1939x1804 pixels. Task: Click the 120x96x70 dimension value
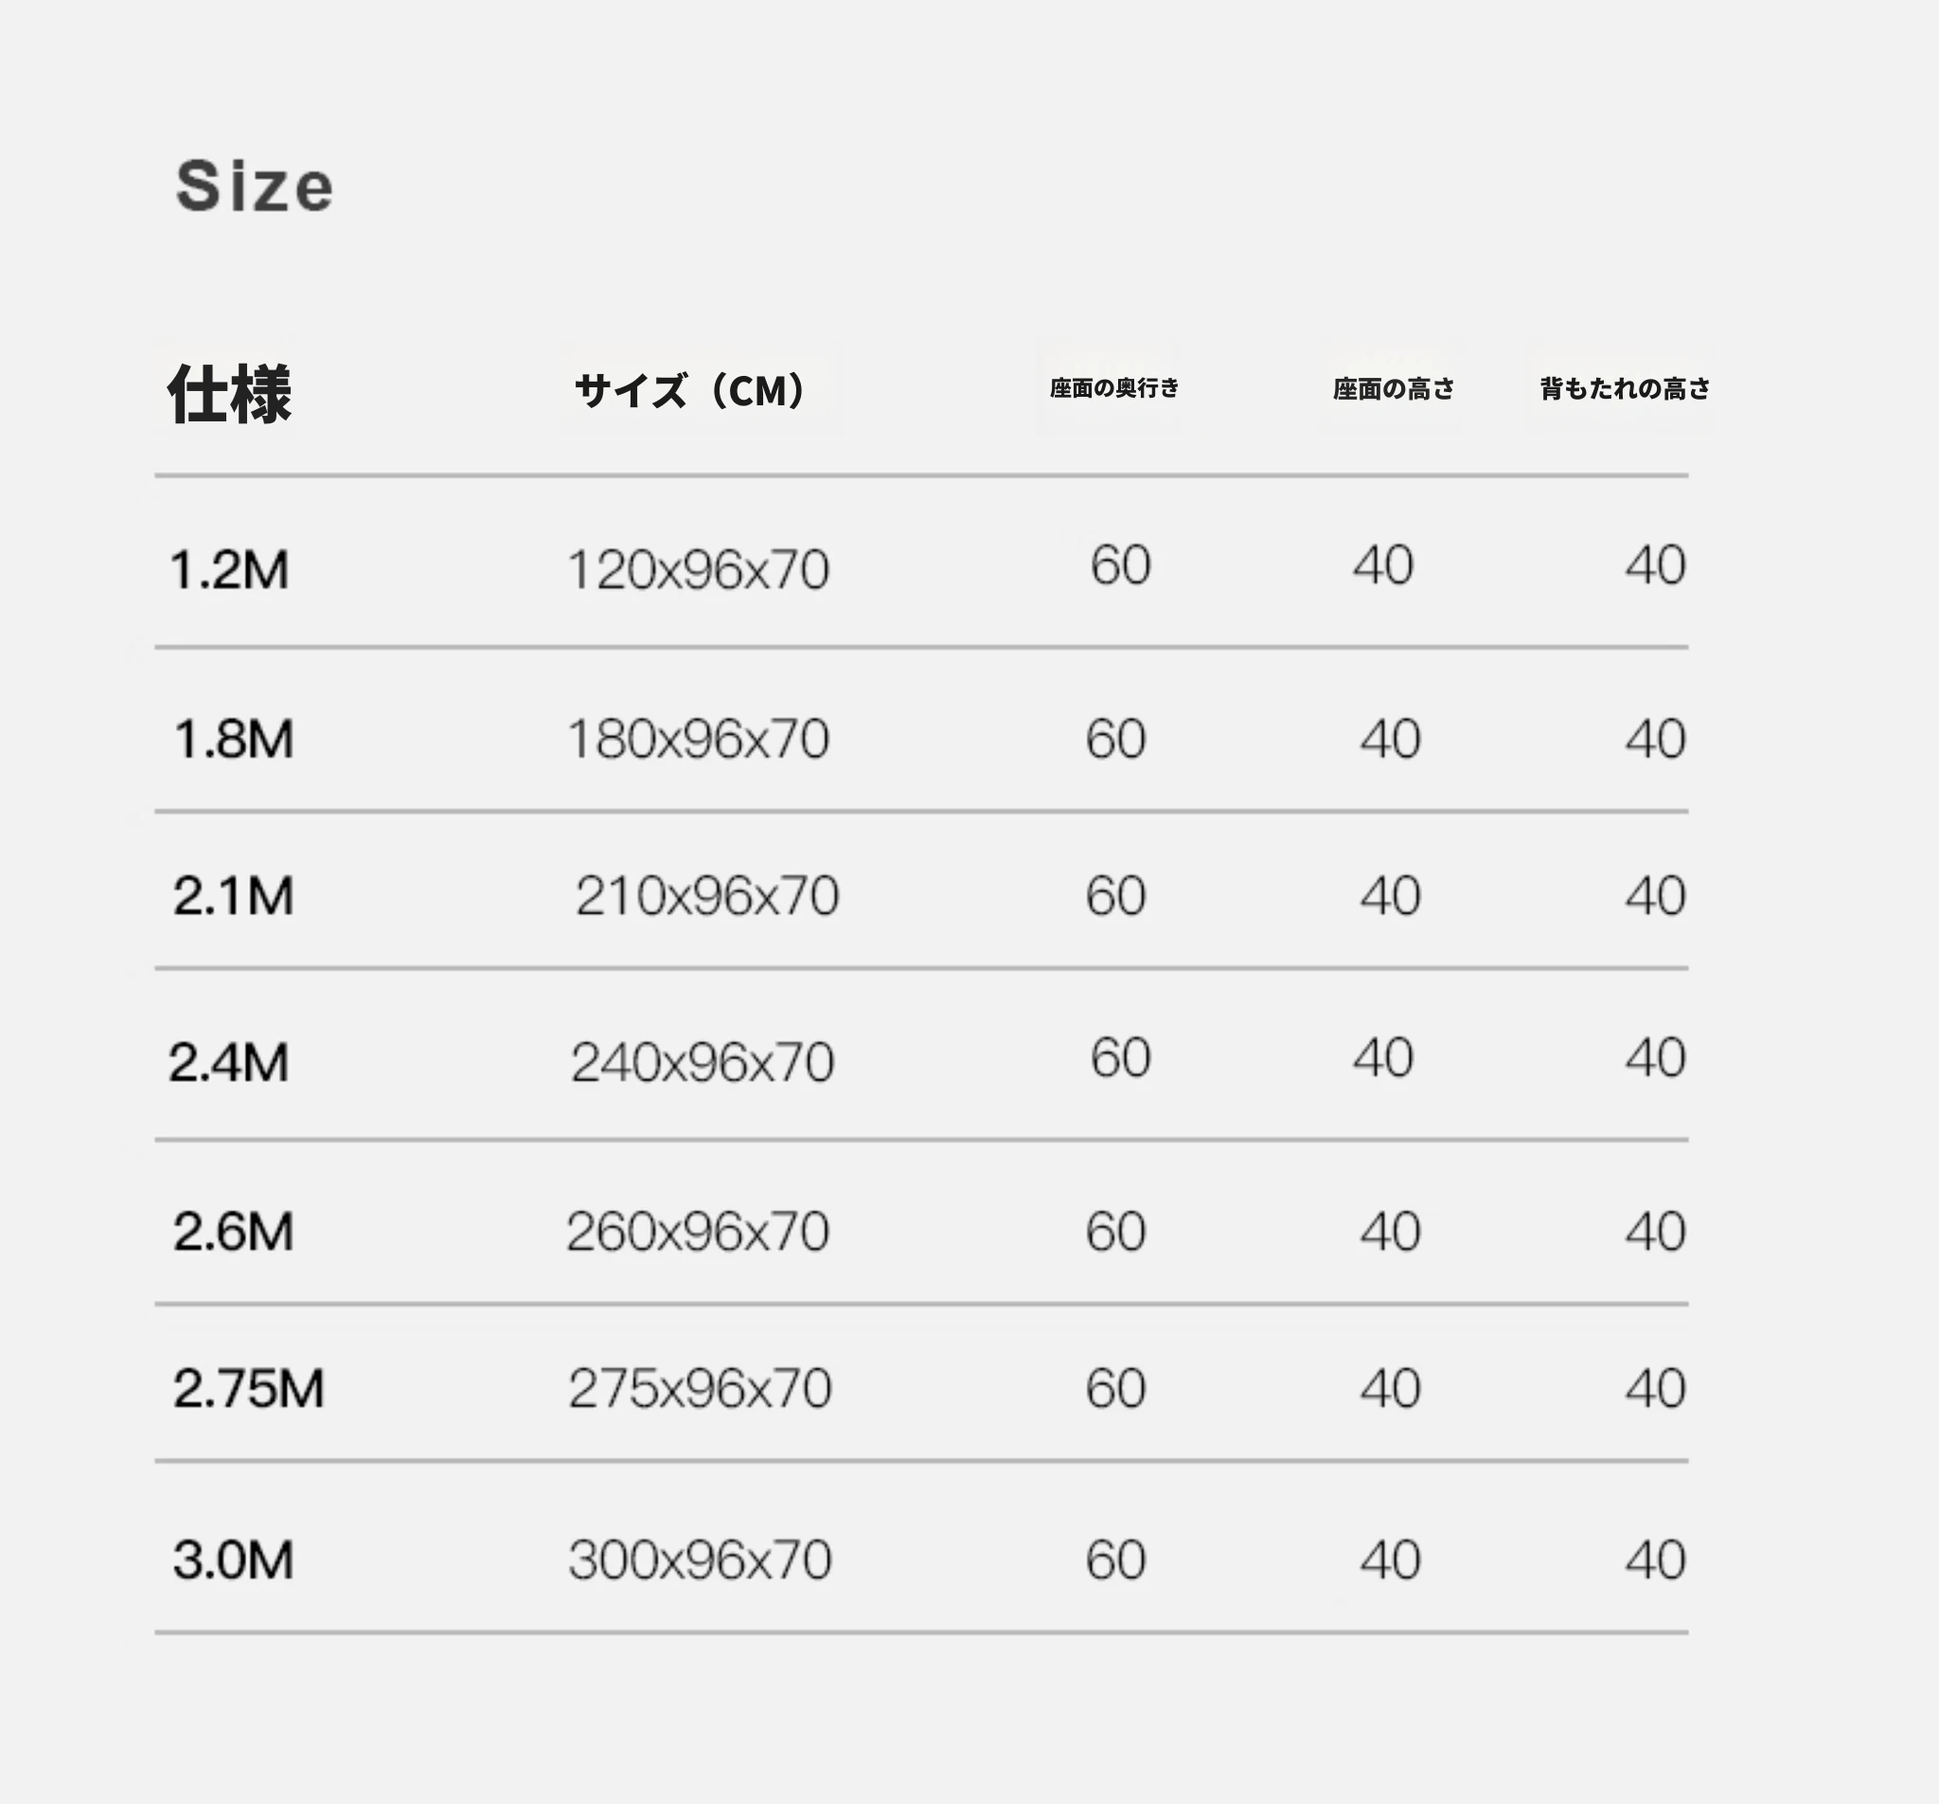click(699, 570)
